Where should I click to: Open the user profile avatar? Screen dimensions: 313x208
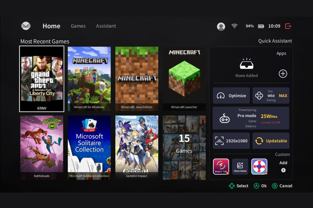(221, 26)
